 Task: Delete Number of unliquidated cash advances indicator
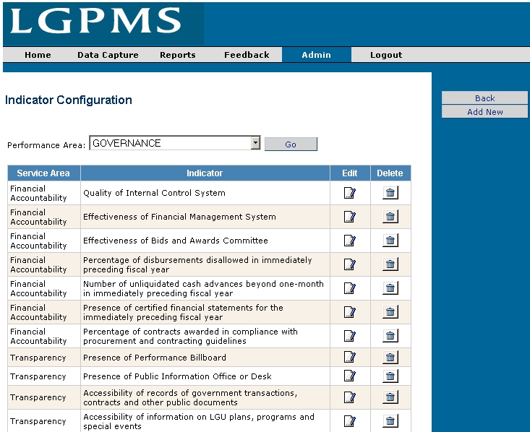[x=390, y=288]
